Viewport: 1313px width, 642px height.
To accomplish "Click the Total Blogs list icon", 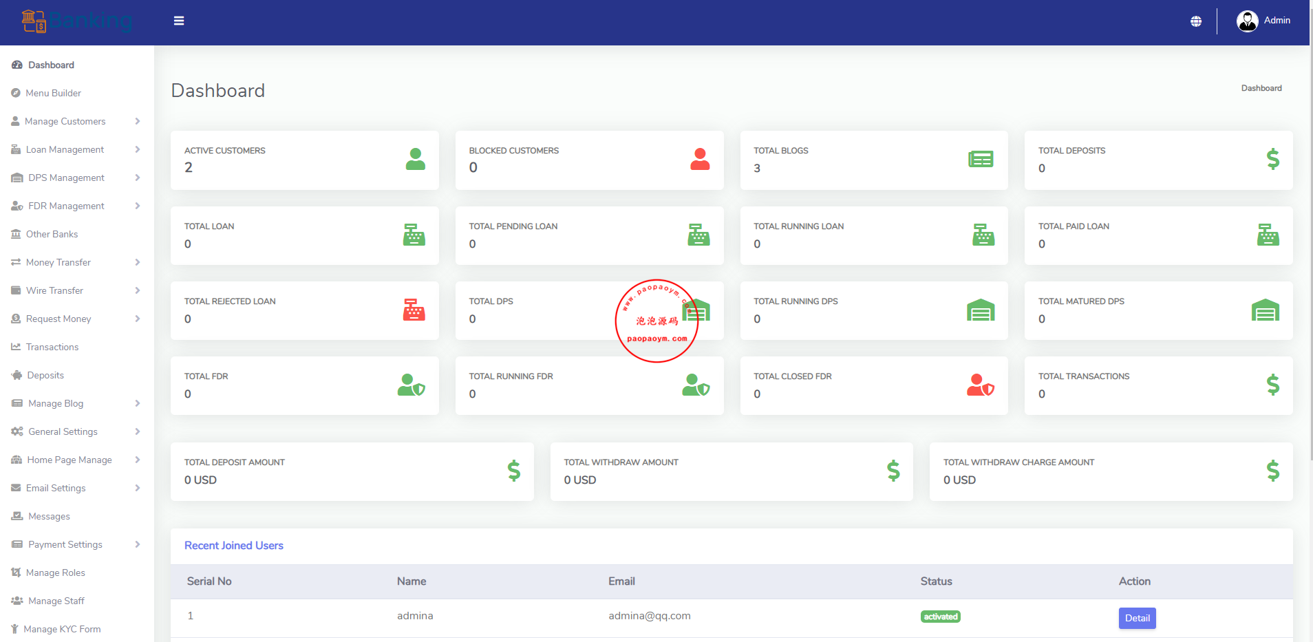I will [981, 160].
